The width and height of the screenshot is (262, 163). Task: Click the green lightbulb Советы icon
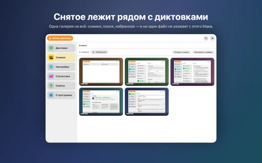click(x=51, y=86)
